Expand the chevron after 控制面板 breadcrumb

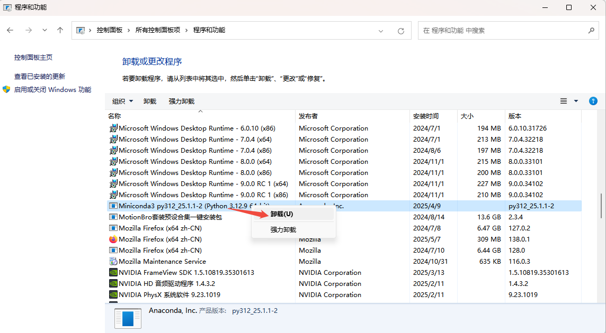pos(129,30)
